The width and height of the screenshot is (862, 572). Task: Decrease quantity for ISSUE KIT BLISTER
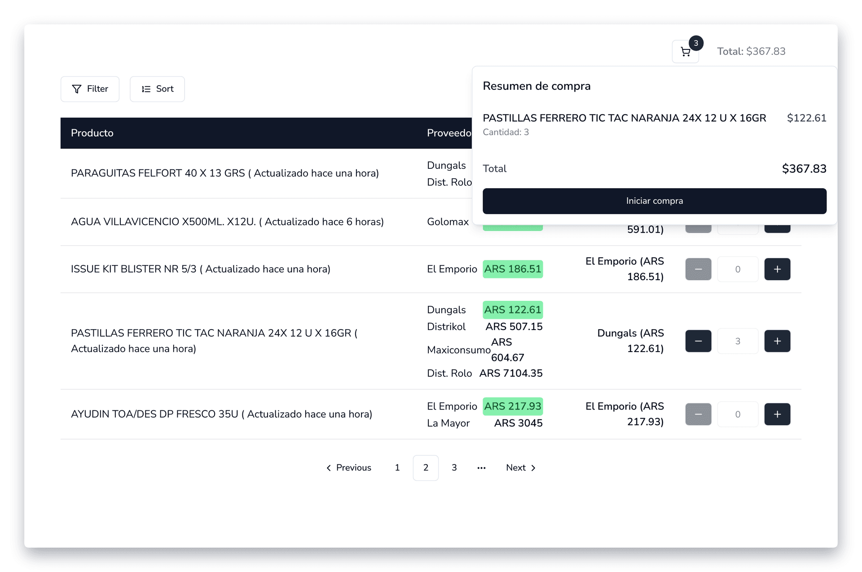698,269
